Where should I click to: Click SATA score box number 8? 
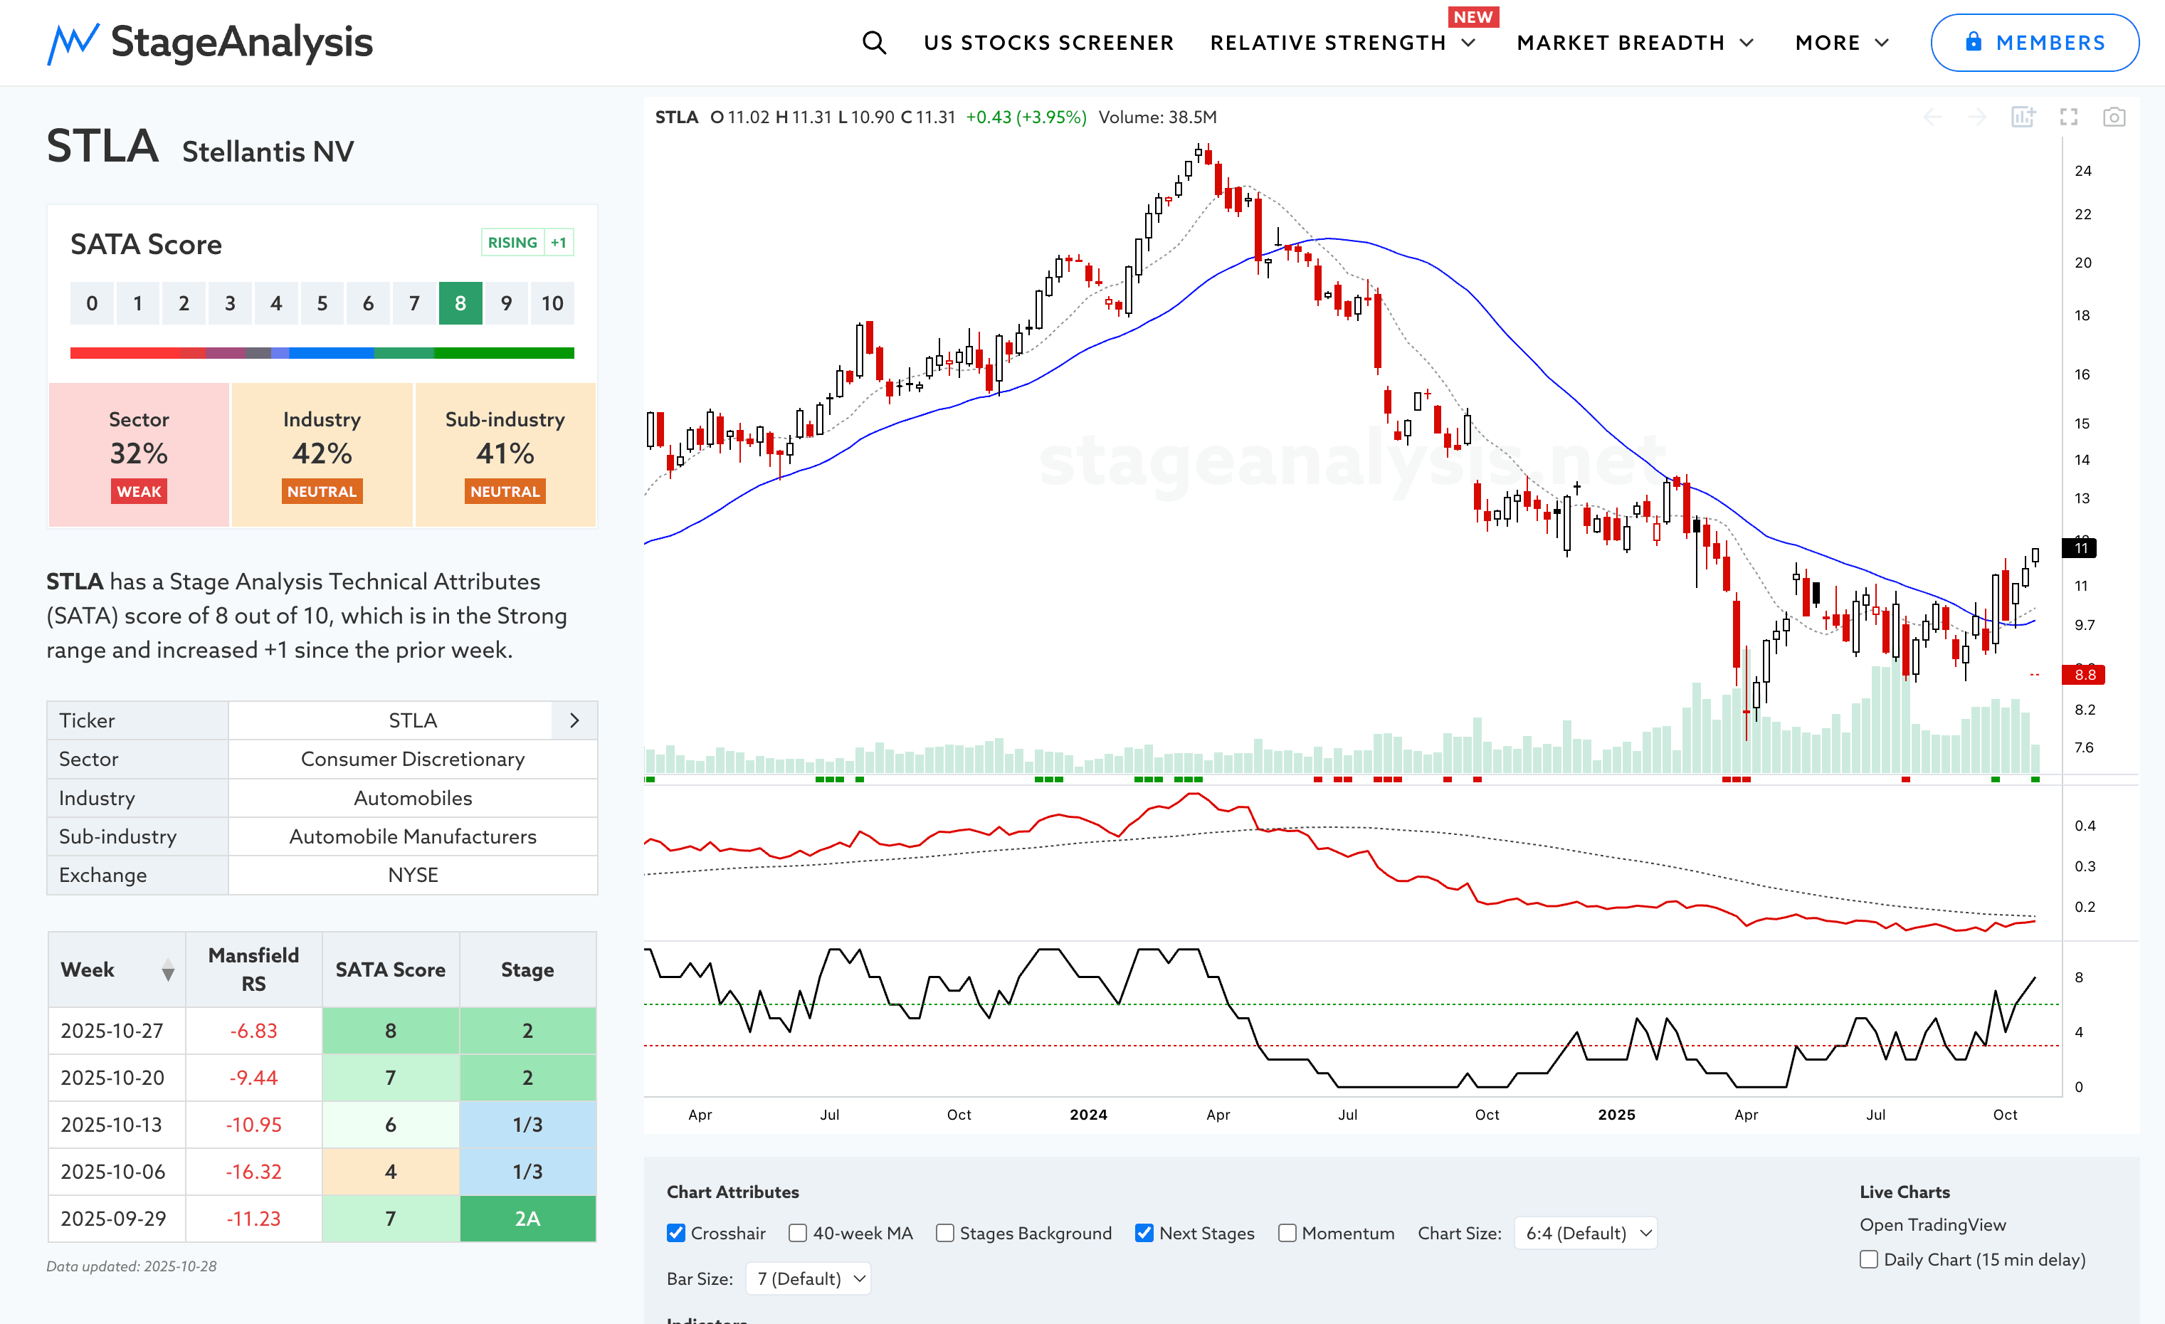460,303
